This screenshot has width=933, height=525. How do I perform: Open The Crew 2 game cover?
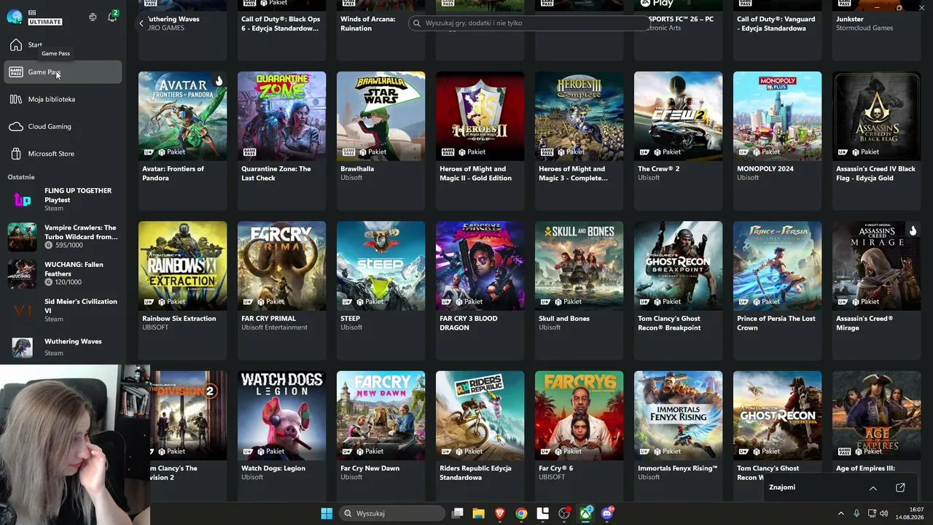click(x=678, y=116)
